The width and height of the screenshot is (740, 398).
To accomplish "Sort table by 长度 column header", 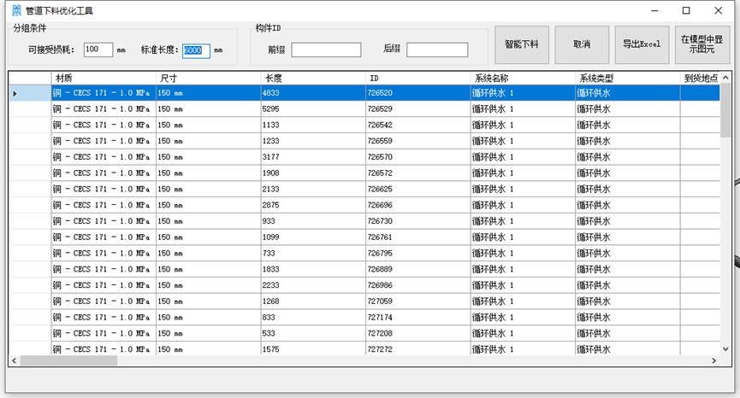I will tap(313, 79).
